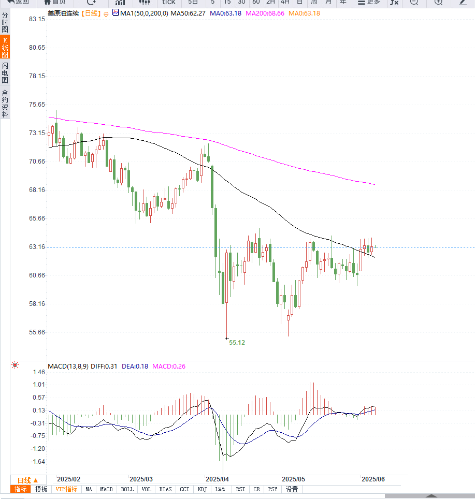The height and width of the screenshot is (499, 475).
Task: Switch to the BOLL indicator tab
Action: (127, 489)
